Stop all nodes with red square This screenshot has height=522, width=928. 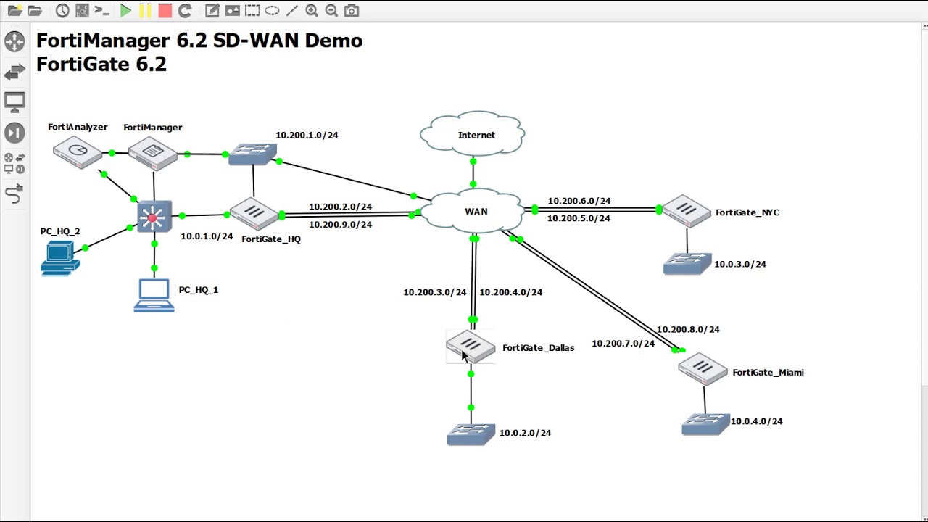(165, 11)
